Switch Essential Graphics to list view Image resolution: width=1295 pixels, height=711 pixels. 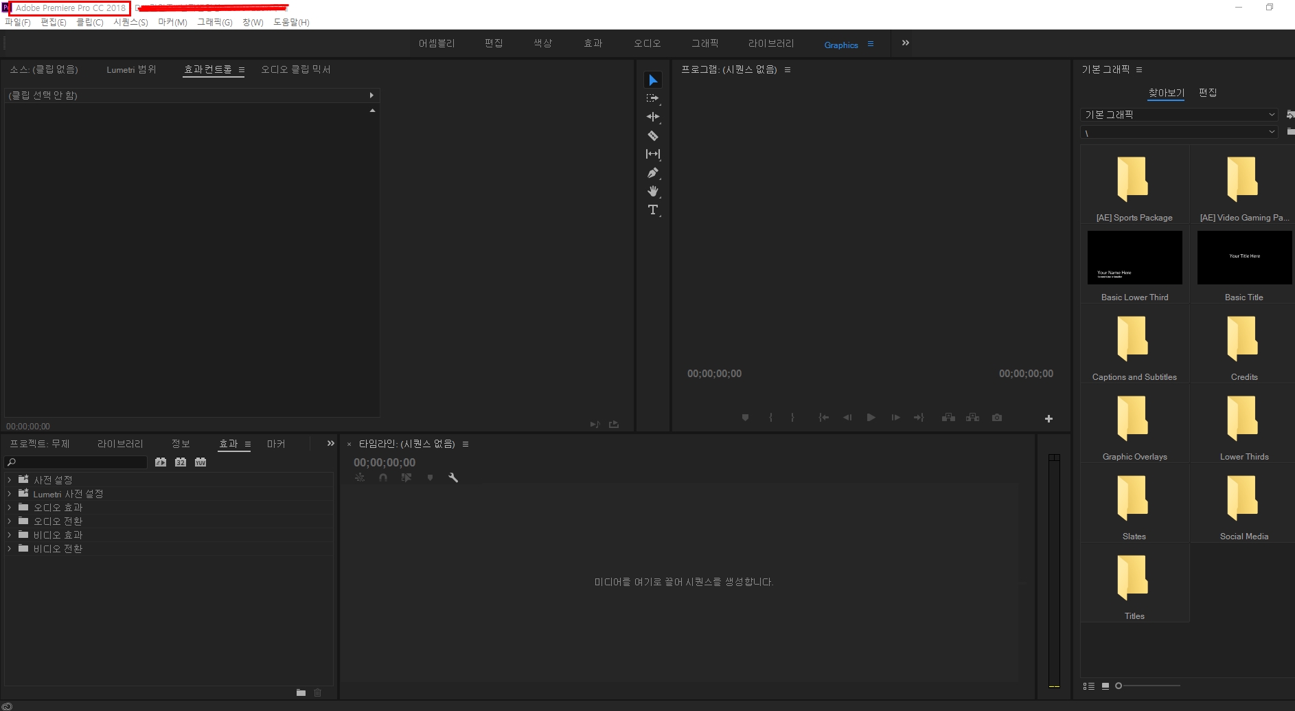[x=1089, y=686]
